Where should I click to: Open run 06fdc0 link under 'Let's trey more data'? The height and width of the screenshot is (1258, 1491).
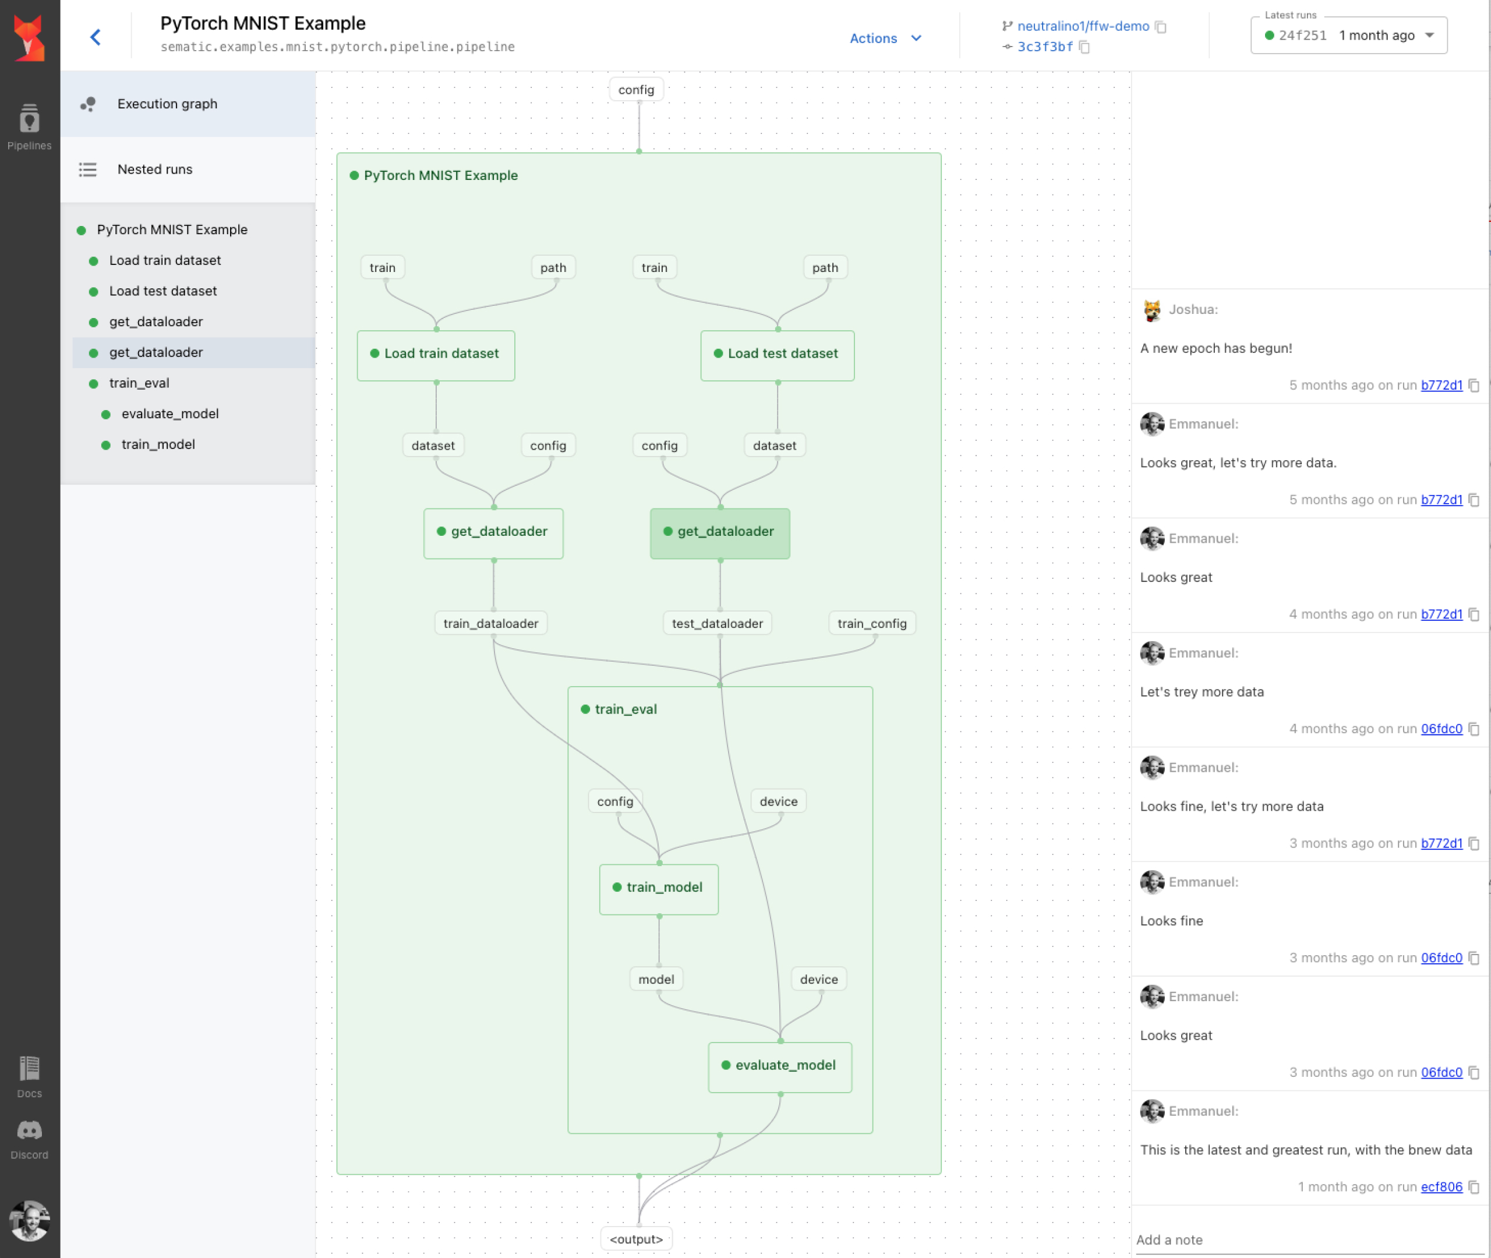click(x=1441, y=729)
